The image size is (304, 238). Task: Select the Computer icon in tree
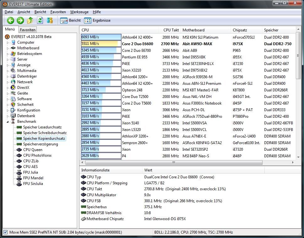click(13, 42)
